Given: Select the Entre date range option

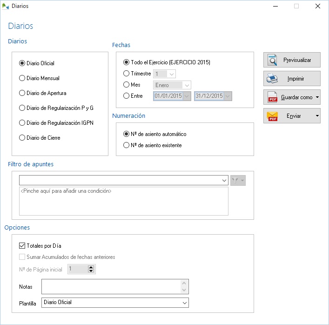Looking at the screenshot, I should pos(127,96).
